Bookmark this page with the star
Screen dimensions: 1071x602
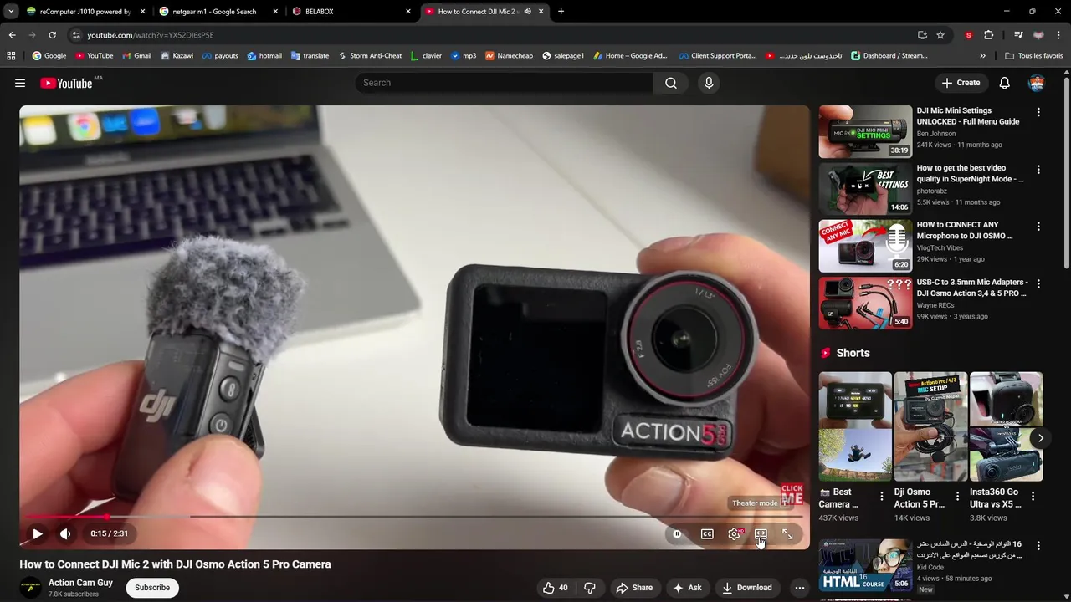(x=940, y=35)
